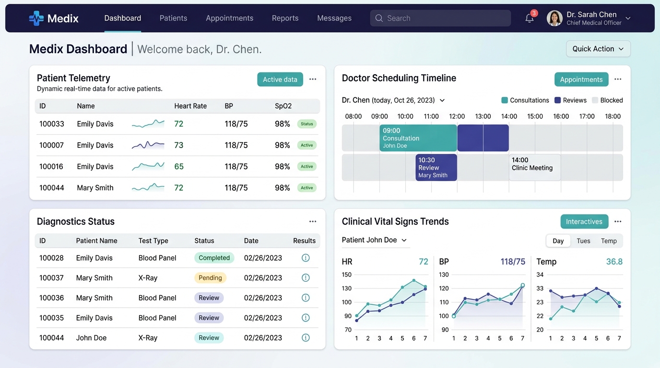660x368 pixels.
Task: Select the Day view toggle
Action: [558, 241]
